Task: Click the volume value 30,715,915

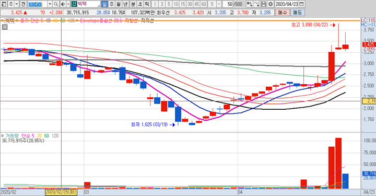Action: pos(78,13)
